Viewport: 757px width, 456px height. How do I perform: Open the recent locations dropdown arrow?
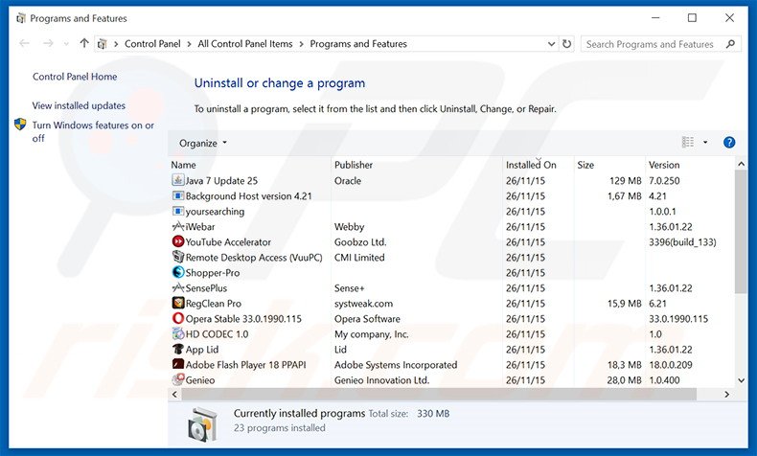click(x=66, y=44)
